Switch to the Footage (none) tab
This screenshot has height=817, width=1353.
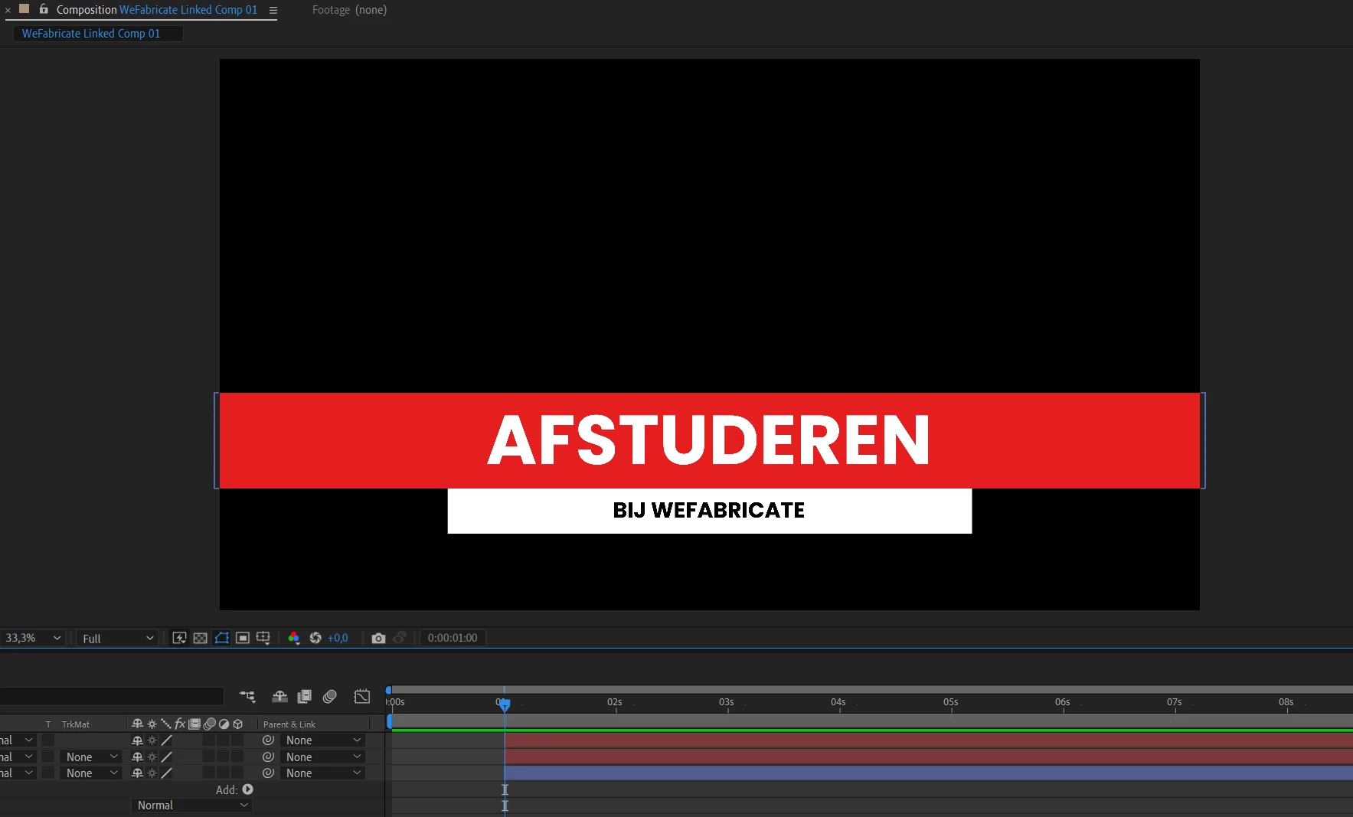(349, 10)
